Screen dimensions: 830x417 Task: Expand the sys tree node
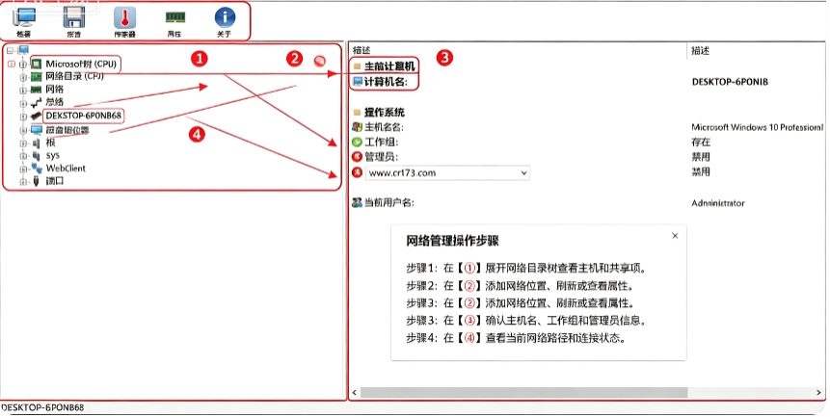(x=23, y=156)
